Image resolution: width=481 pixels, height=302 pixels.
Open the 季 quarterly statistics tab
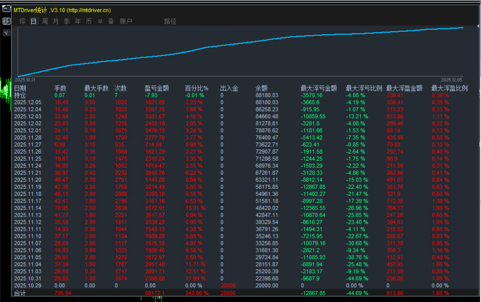click(67, 21)
